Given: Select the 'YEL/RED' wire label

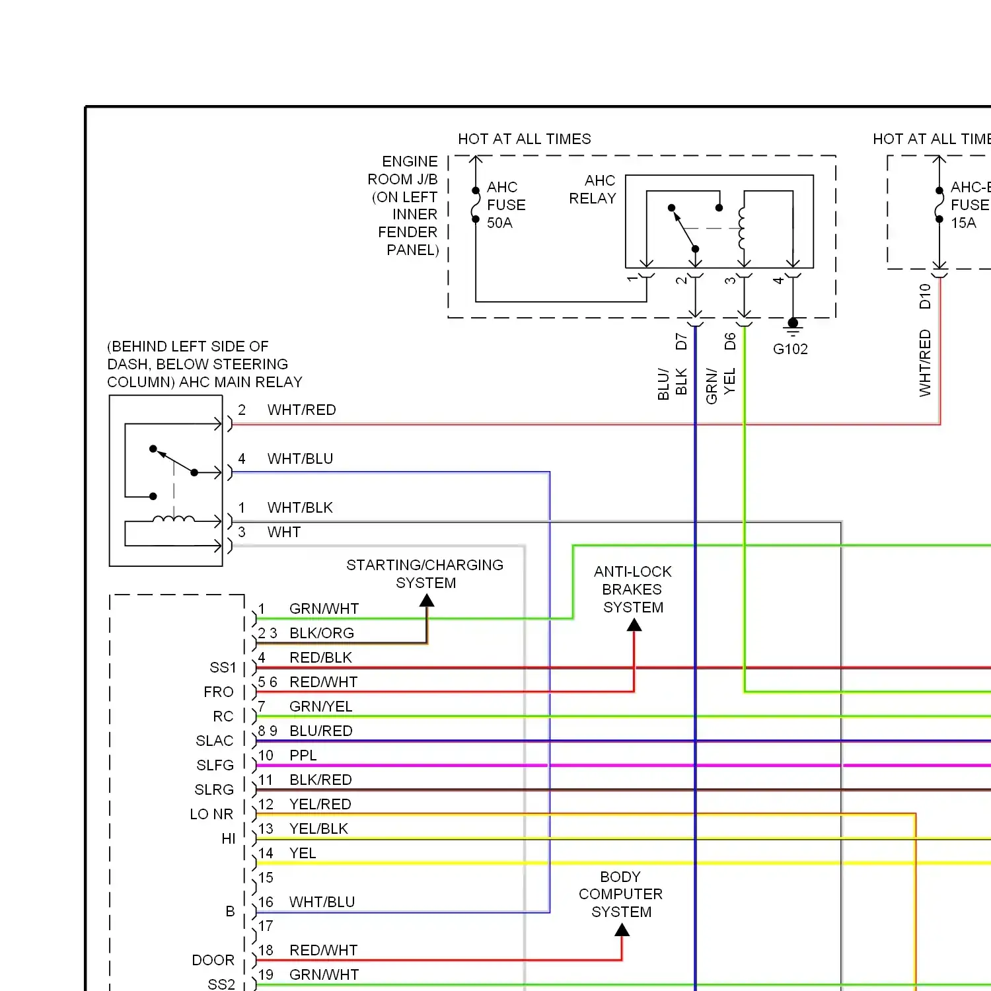Looking at the screenshot, I should click(x=320, y=804).
